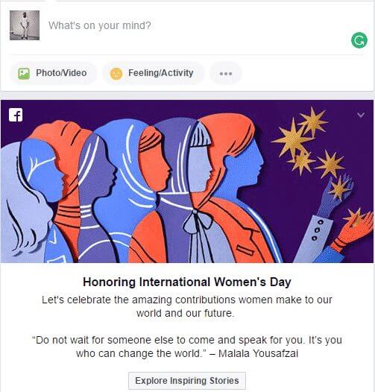Open the green Grammarly icon
Screen dimensions: 375x392
coord(359,40)
